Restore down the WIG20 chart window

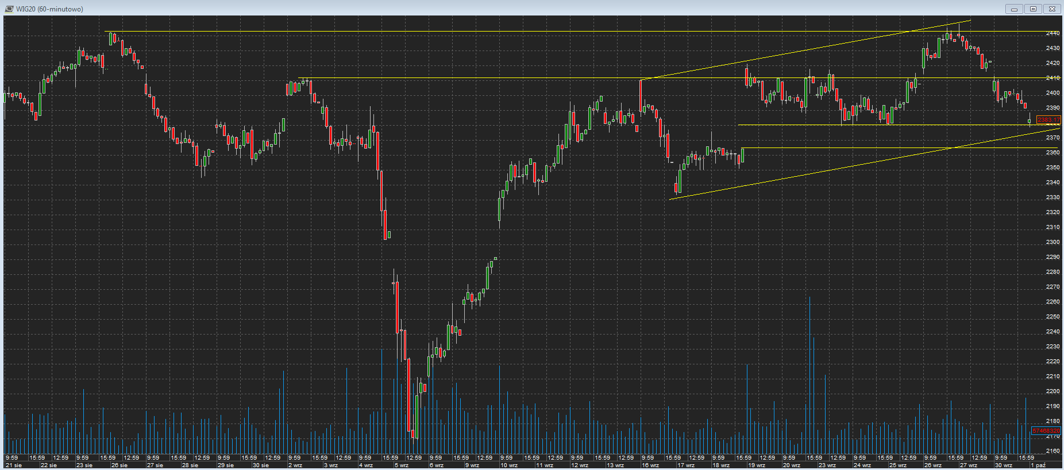pyautogui.click(x=1033, y=9)
